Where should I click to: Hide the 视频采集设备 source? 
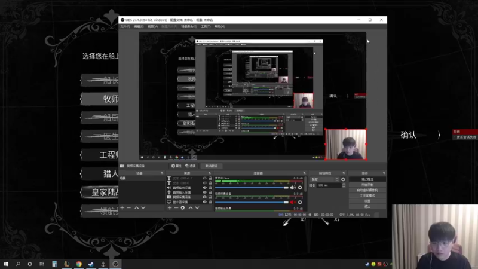tap(204, 197)
